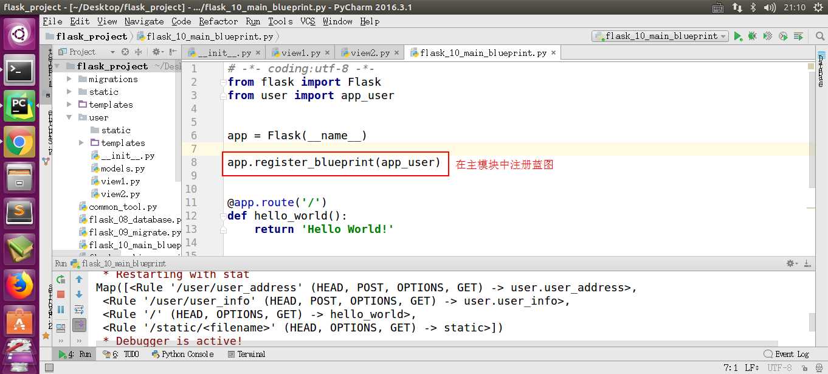Stop the running process red square
The width and height of the screenshot is (828, 374).
(x=61, y=294)
